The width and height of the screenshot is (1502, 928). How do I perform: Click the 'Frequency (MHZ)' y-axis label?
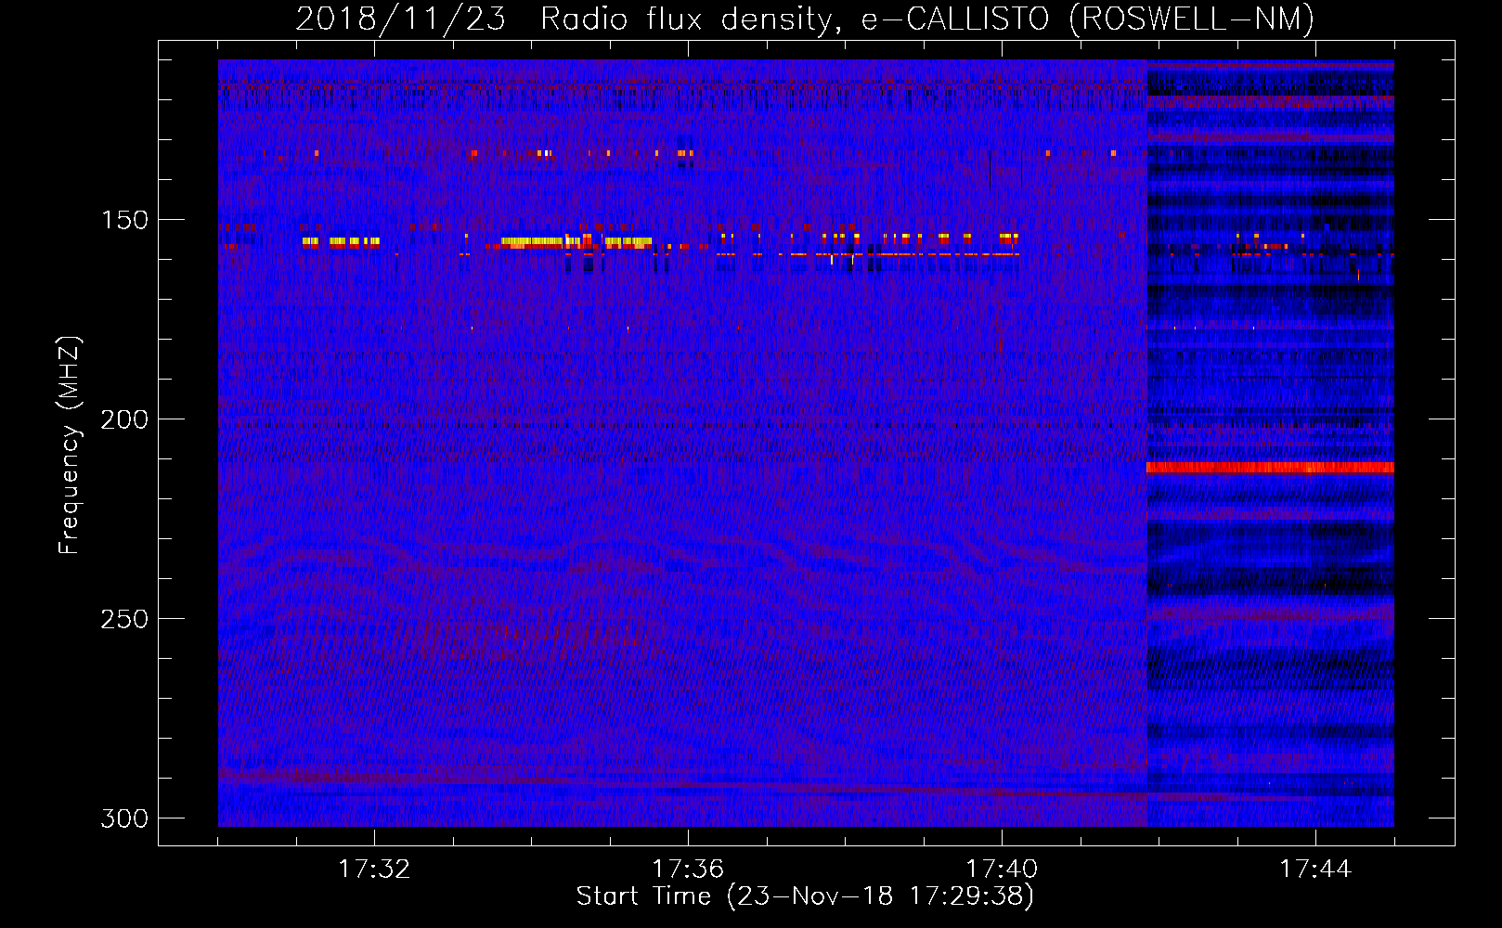coord(69,445)
